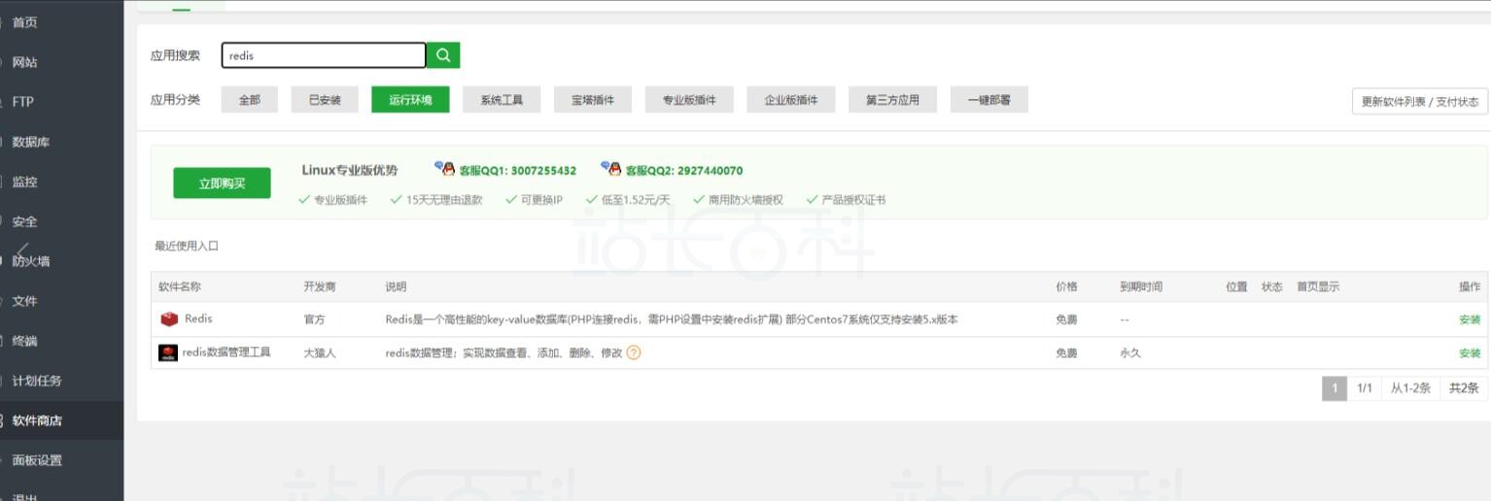The height and width of the screenshot is (501, 1491).
Task: Install Redis via its 安装 link
Action: point(1469,320)
